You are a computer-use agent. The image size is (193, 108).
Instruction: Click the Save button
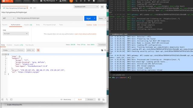tap(100, 18)
